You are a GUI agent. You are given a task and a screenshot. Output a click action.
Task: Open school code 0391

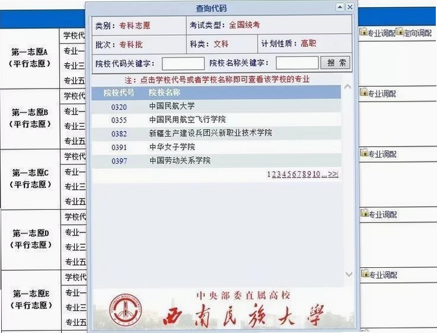[119, 147]
